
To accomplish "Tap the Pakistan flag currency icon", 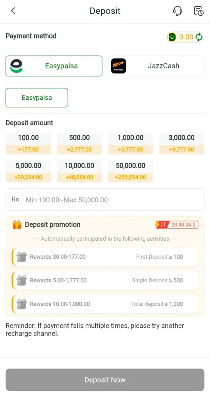I will (172, 37).
